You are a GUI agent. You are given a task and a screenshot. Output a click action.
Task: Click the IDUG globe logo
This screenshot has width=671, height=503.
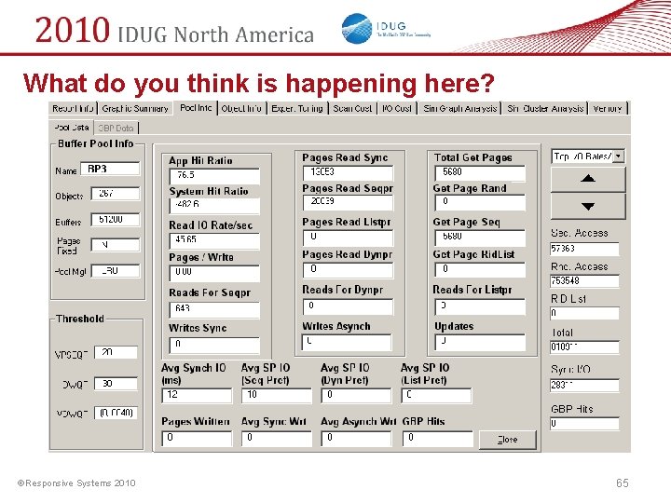(x=356, y=29)
